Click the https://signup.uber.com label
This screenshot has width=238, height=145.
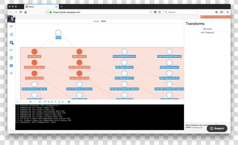point(169,78)
